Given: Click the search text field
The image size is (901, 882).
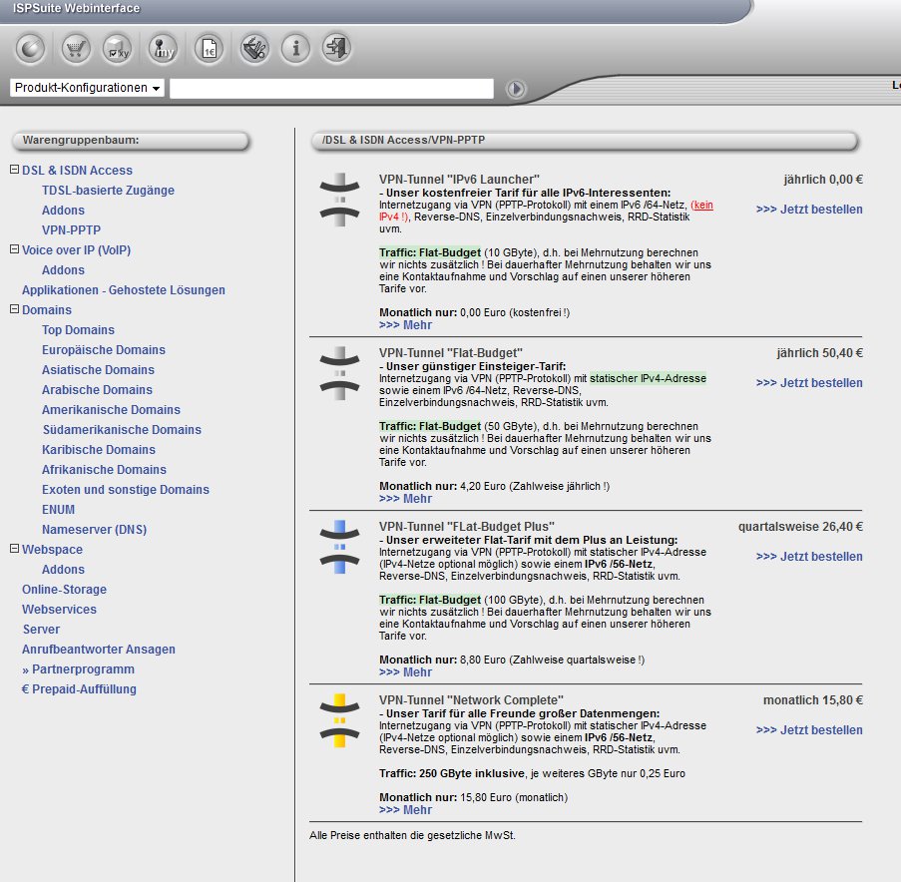Looking at the screenshot, I should click(331, 89).
